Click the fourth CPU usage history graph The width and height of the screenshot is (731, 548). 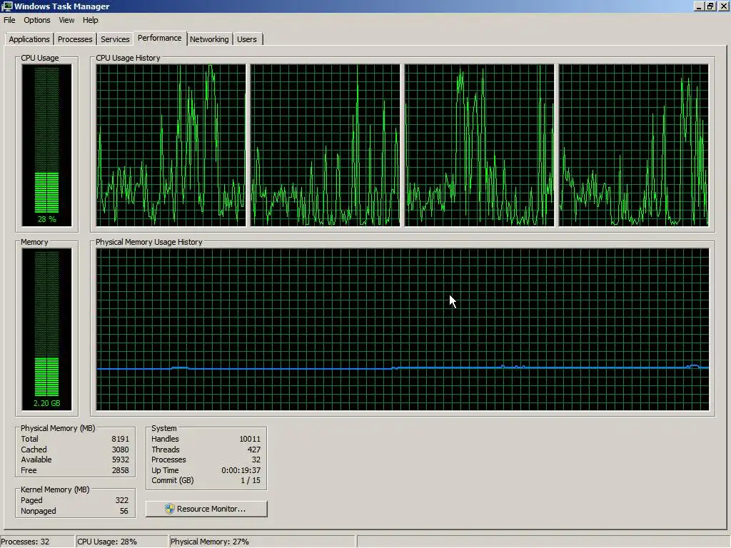[634, 146]
